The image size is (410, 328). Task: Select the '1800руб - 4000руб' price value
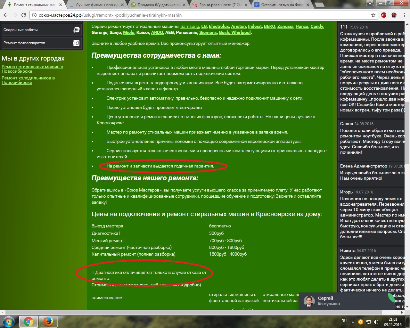point(228,254)
